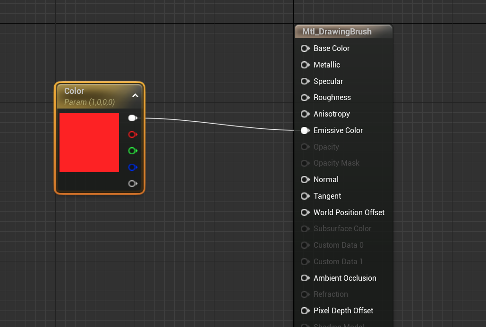Click the Specular input pin
This screenshot has height=327, width=486.
tap(305, 81)
